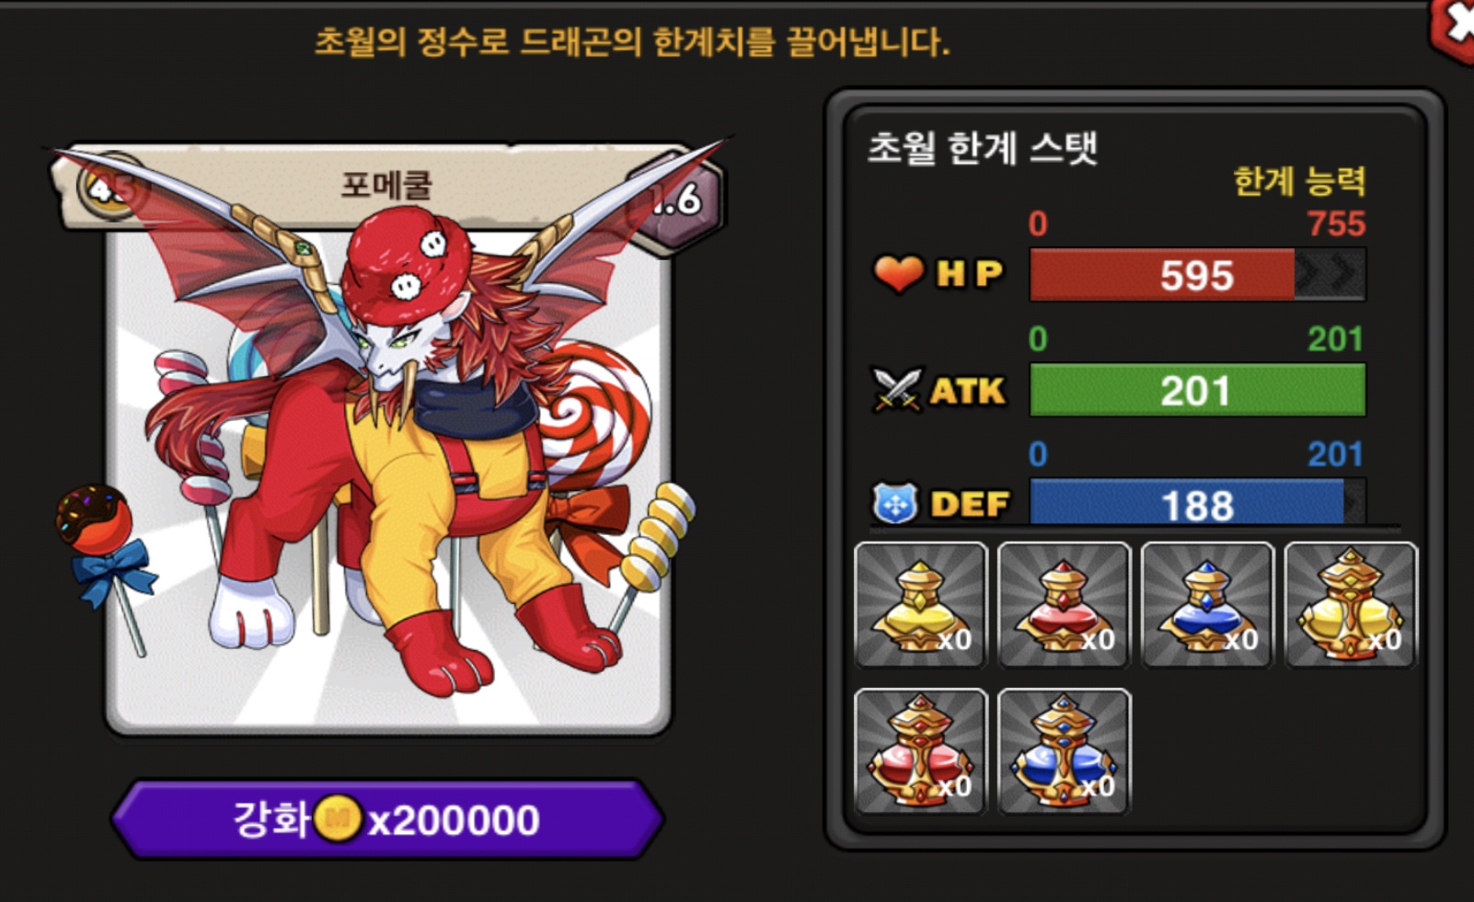Click the dragon name banner 포메쿨

pos(386,186)
